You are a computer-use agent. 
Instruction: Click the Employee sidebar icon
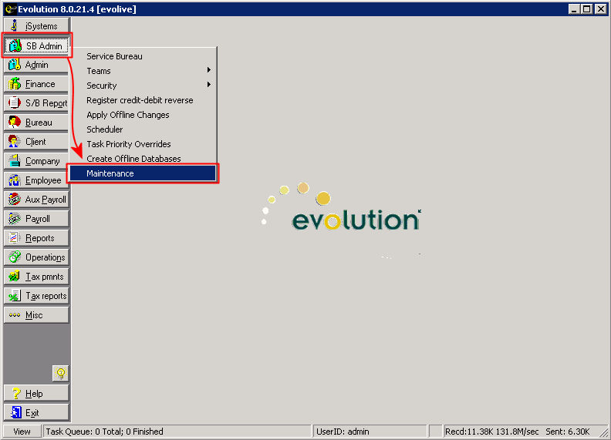click(x=14, y=180)
